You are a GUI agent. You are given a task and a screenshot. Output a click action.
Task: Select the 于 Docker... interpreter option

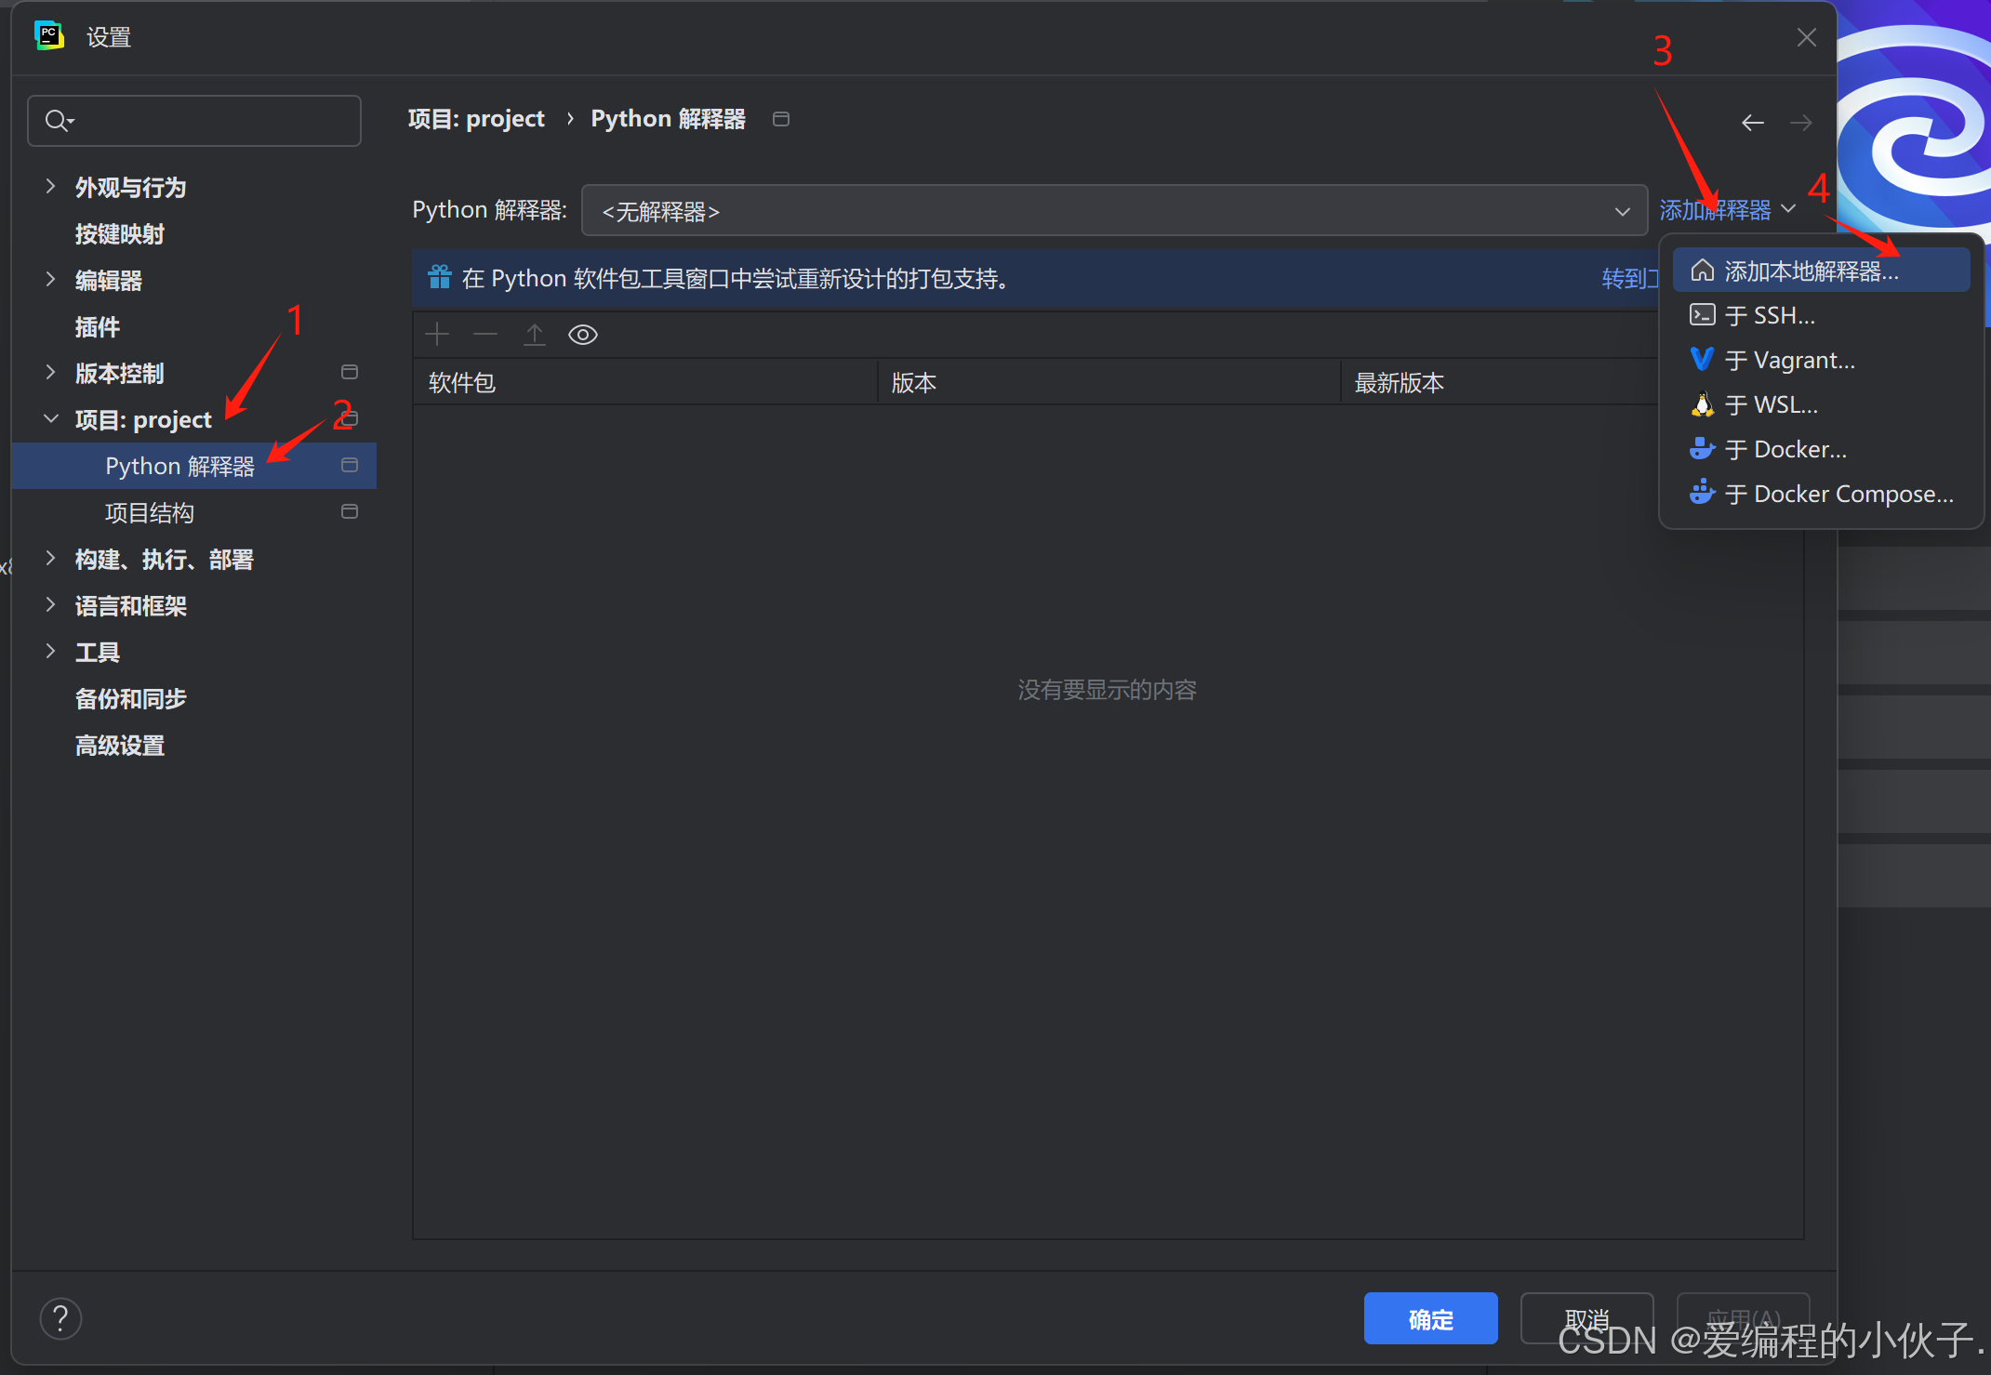click(x=1785, y=450)
